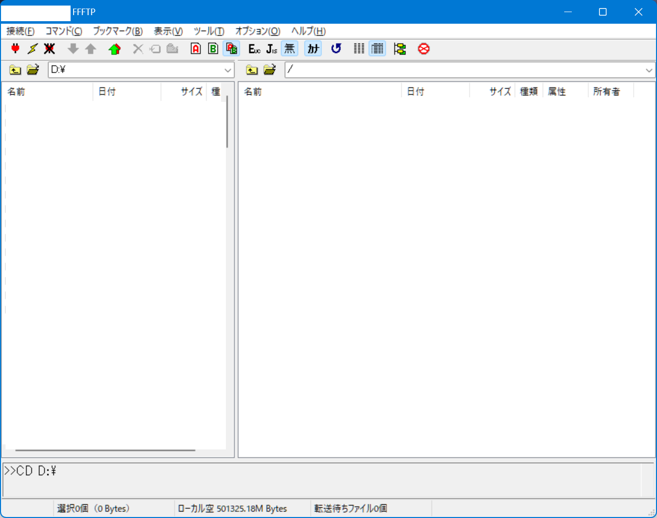Switch to list view mode

tap(359, 49)
